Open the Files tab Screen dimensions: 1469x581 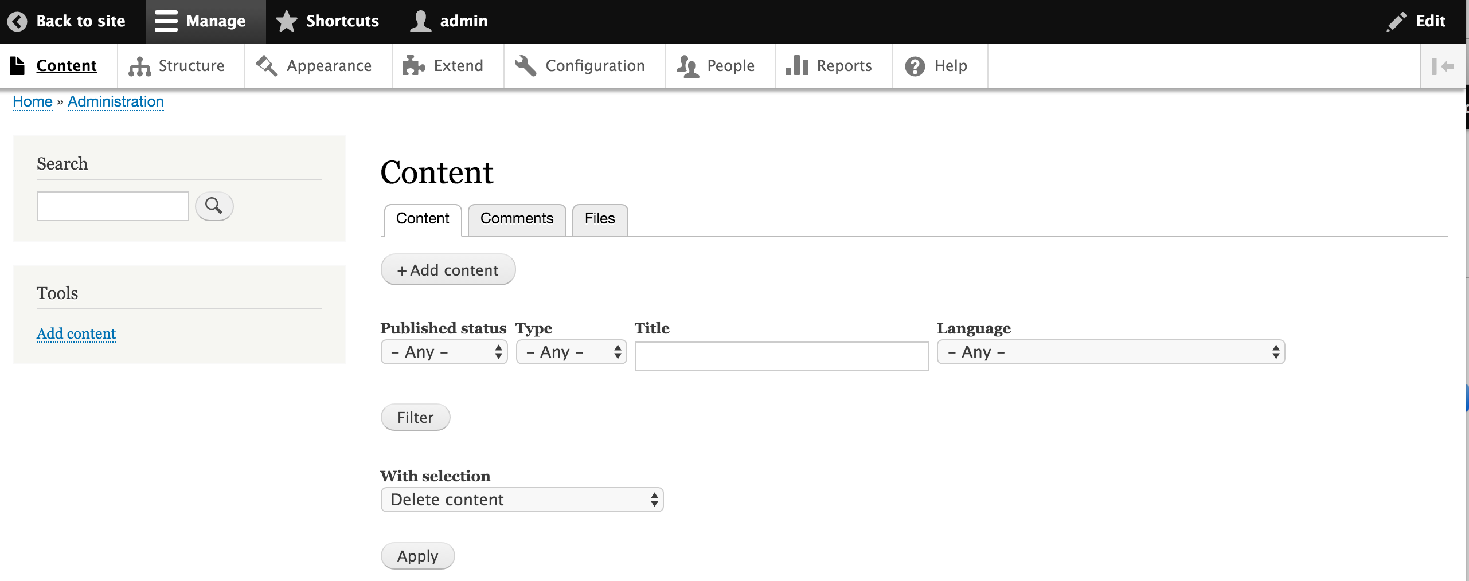coord(599,219)
